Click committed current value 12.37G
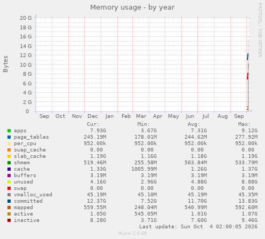The width and height of the screenshot is (265, 239). pyautogui.click(x=97, y=201)
